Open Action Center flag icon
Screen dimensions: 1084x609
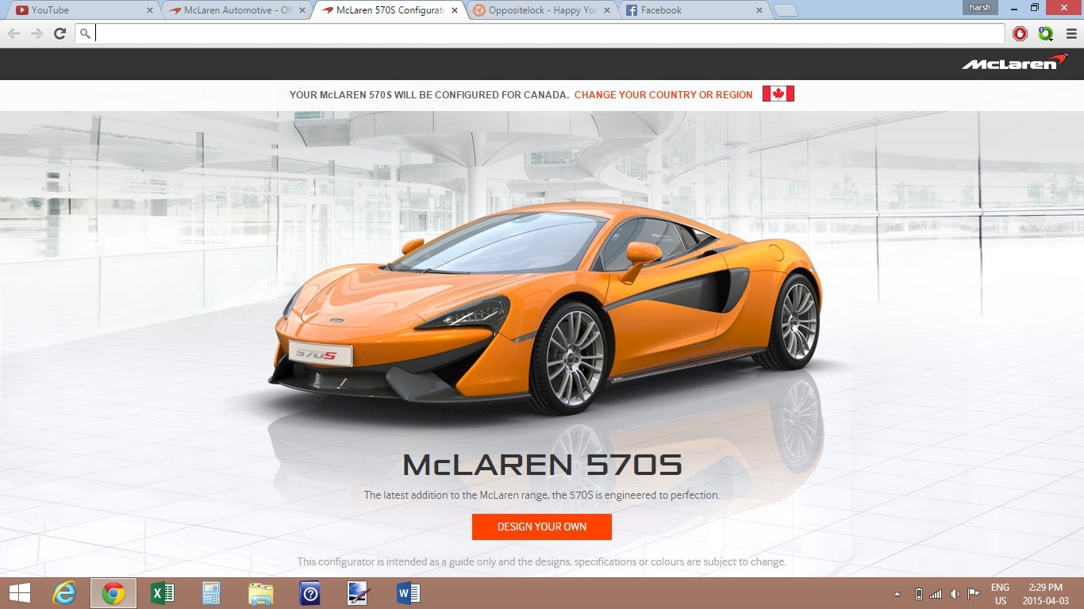(973, 594)
